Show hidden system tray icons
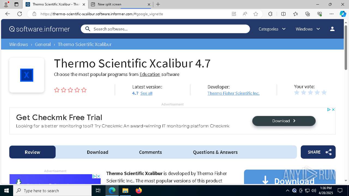349x196 pixels. click(x=287, y=191)
